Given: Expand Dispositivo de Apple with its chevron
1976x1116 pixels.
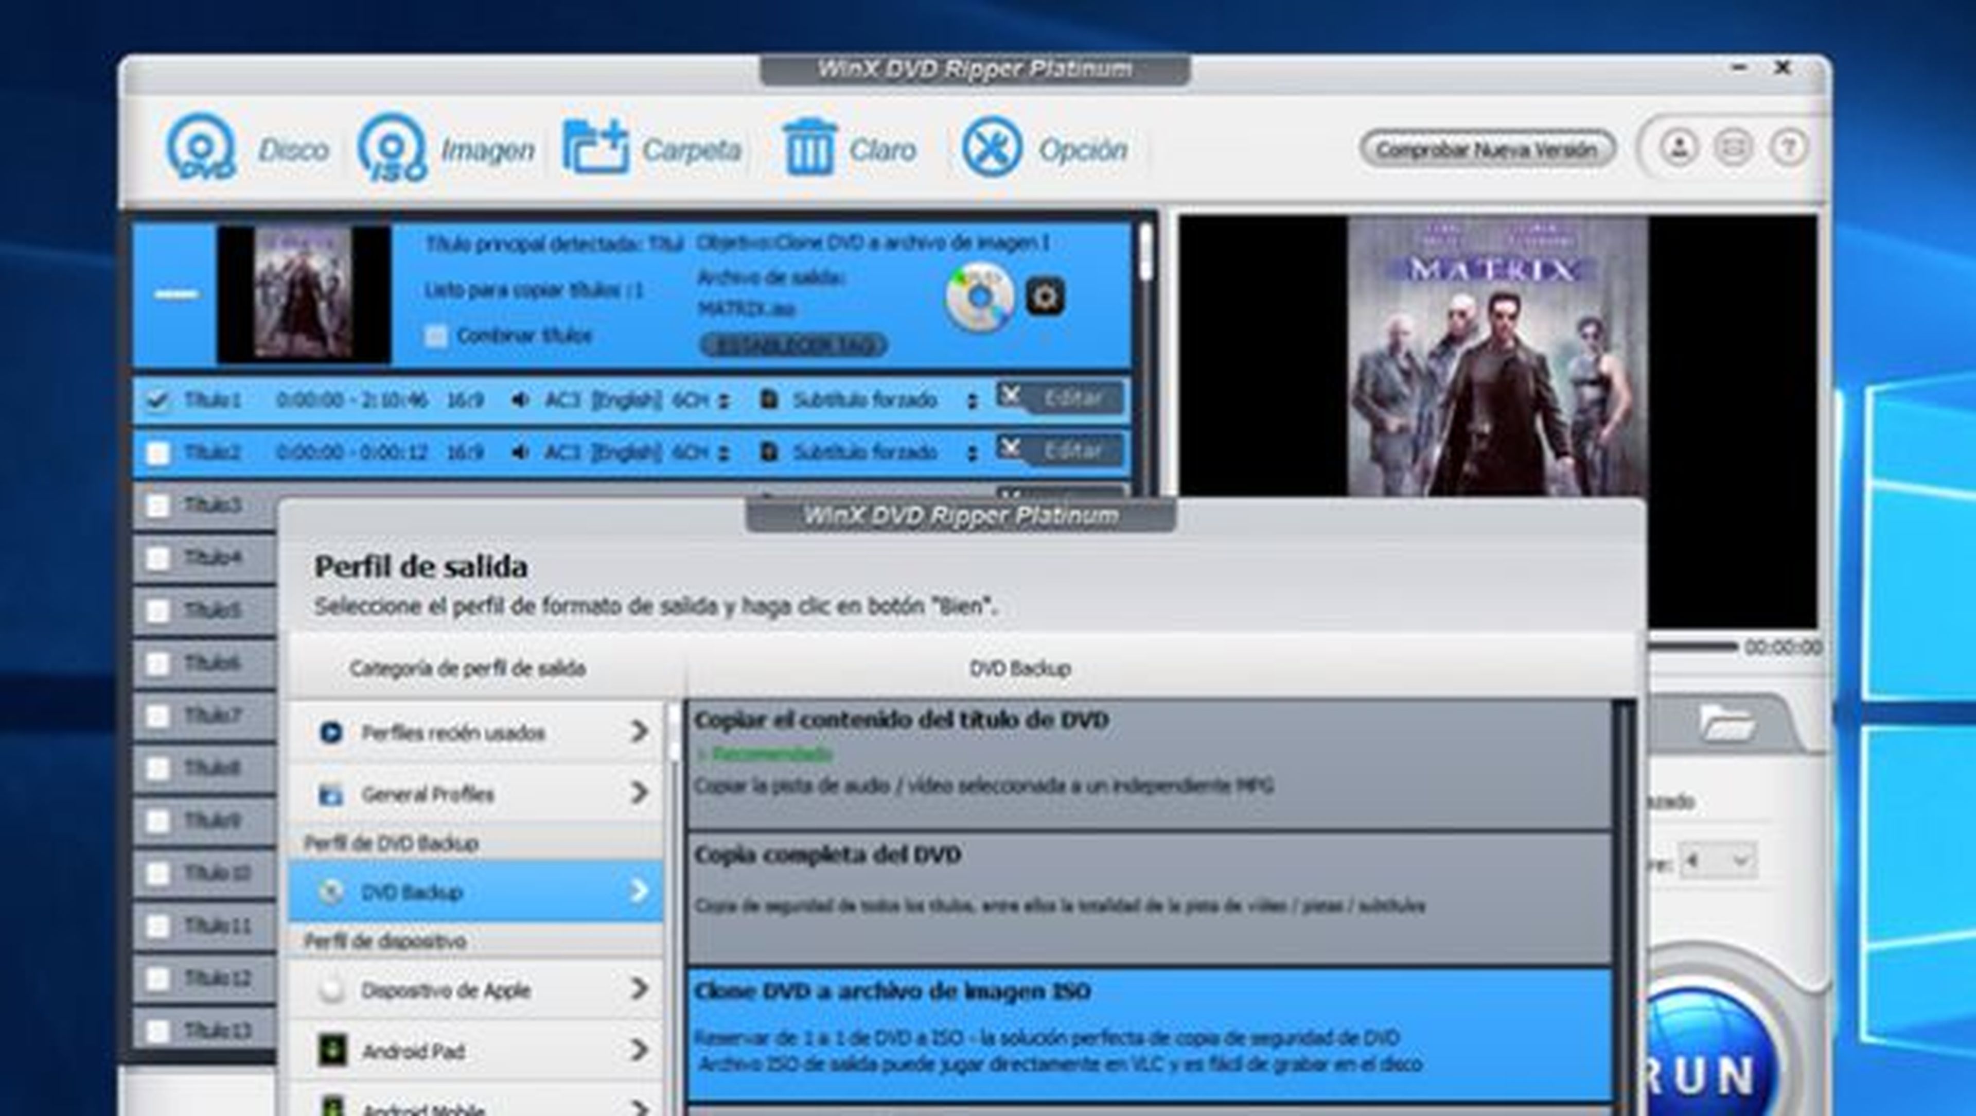Looking at the screenshot, I should (638, 988).
